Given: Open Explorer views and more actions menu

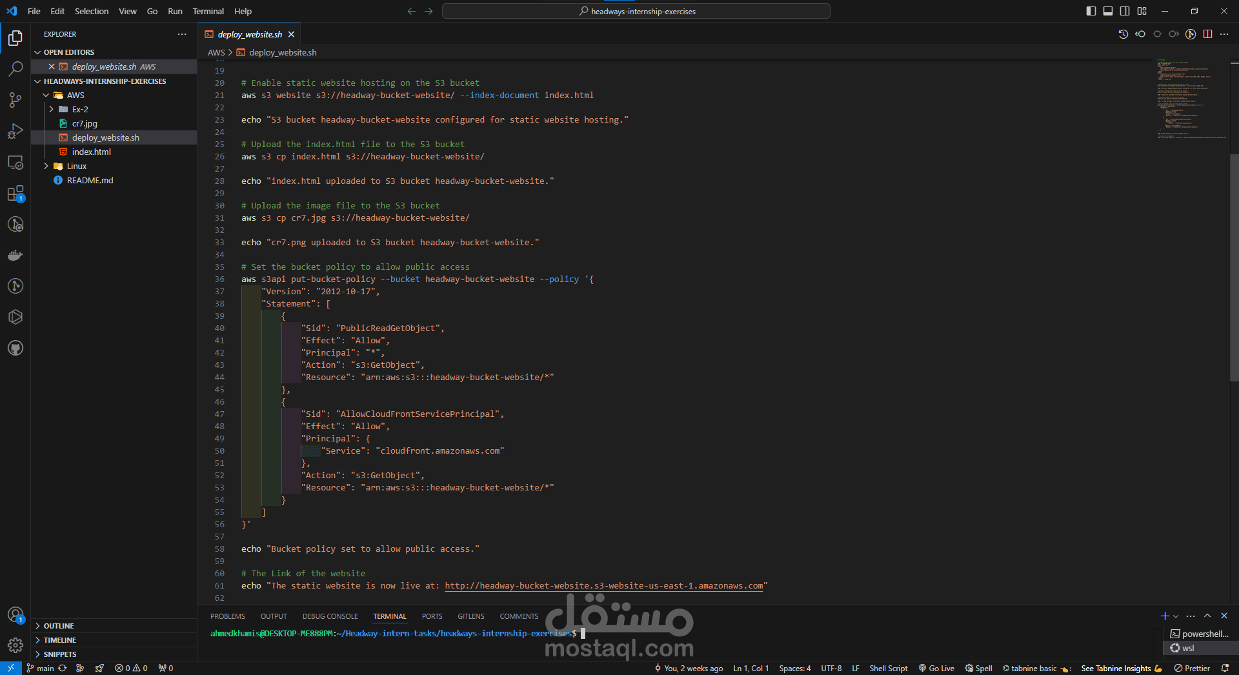Looking at the screenshot, I should pos(182,34).
